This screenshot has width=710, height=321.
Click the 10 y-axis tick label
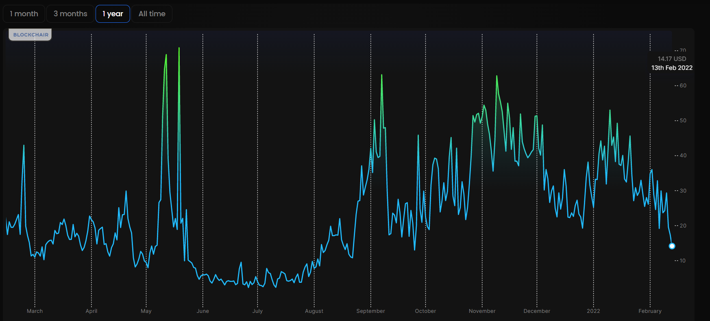pyautogui.click(x=682, y=261)
